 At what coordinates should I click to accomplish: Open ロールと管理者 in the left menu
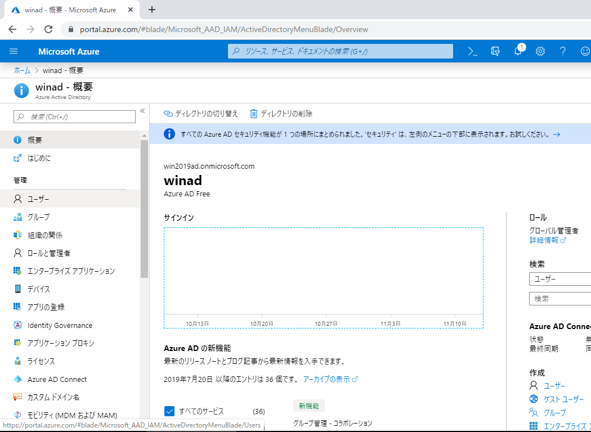(x=70, y=253)
